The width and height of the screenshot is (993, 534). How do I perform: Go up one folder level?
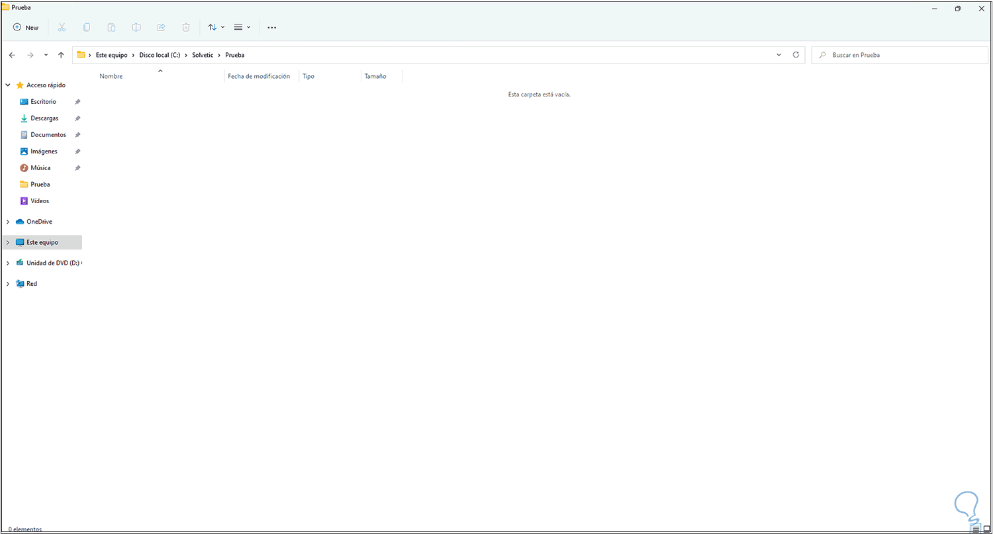pos(61,55)
